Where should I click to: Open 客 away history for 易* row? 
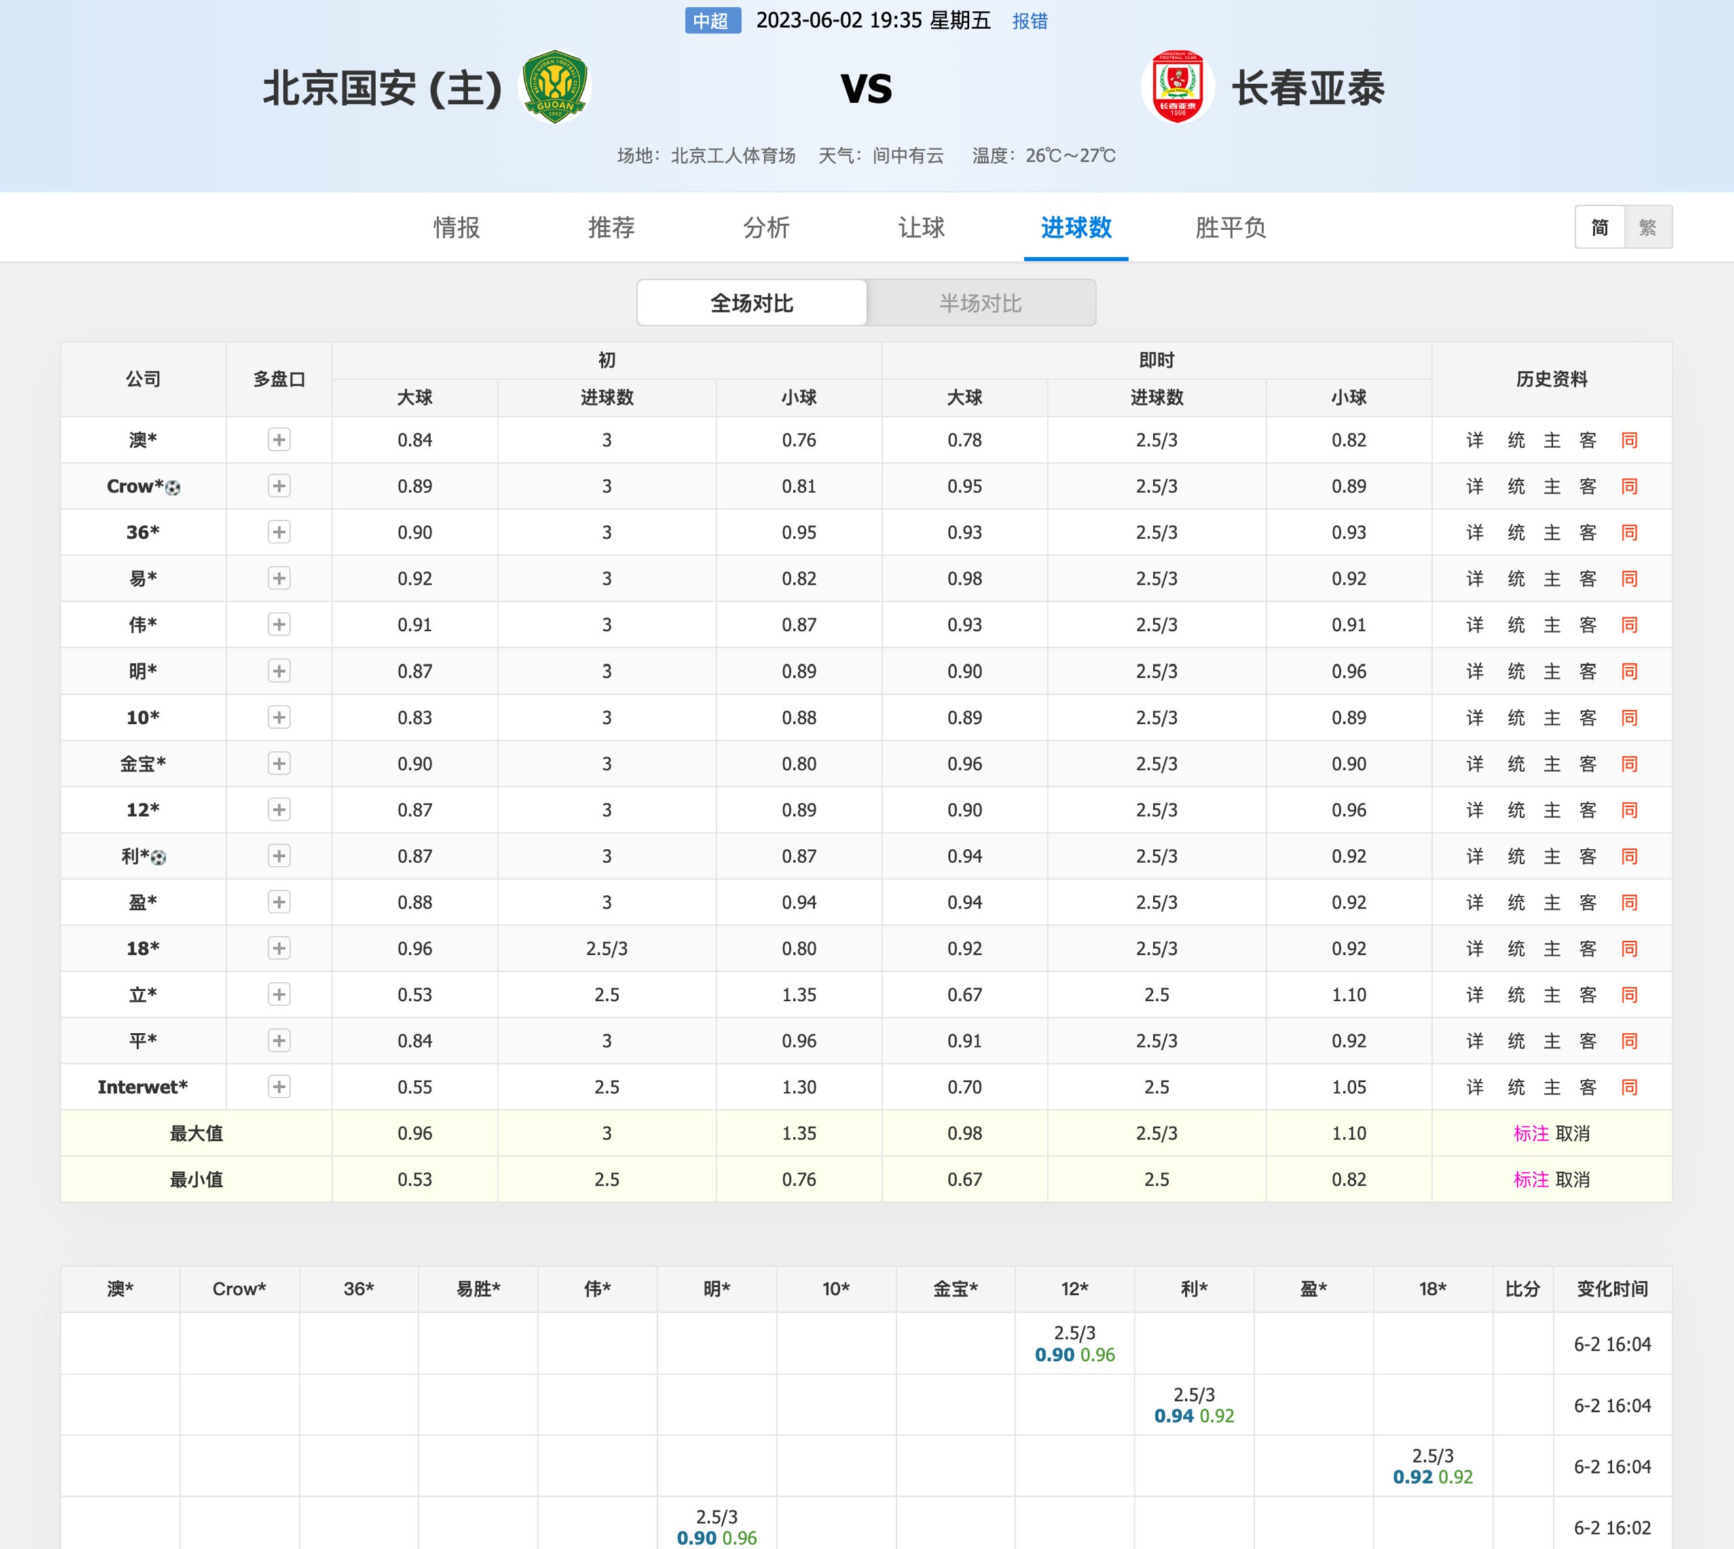(x=1587, y=579)
